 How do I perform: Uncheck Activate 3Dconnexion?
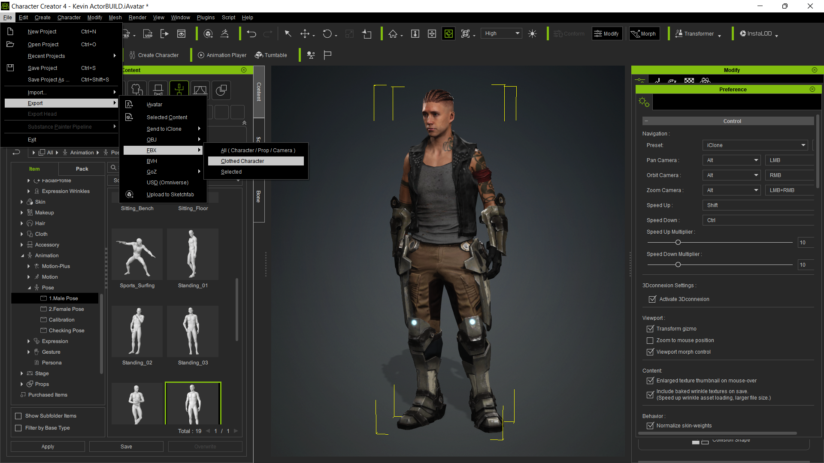[652, 299]
